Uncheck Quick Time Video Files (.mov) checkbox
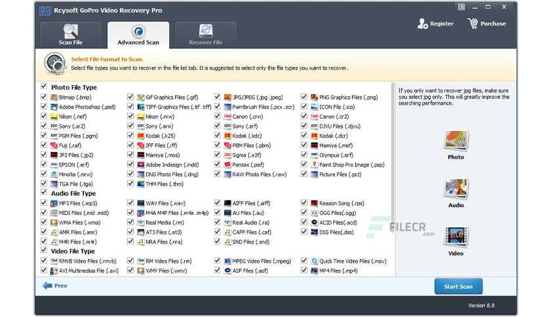The height and width of the screenshot is (317, 548). pos(304,261)
